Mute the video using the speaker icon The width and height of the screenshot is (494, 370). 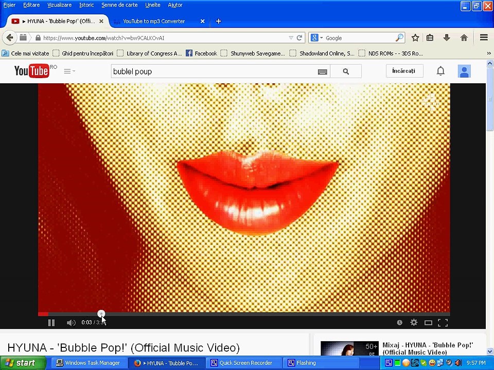pos(71,323)
